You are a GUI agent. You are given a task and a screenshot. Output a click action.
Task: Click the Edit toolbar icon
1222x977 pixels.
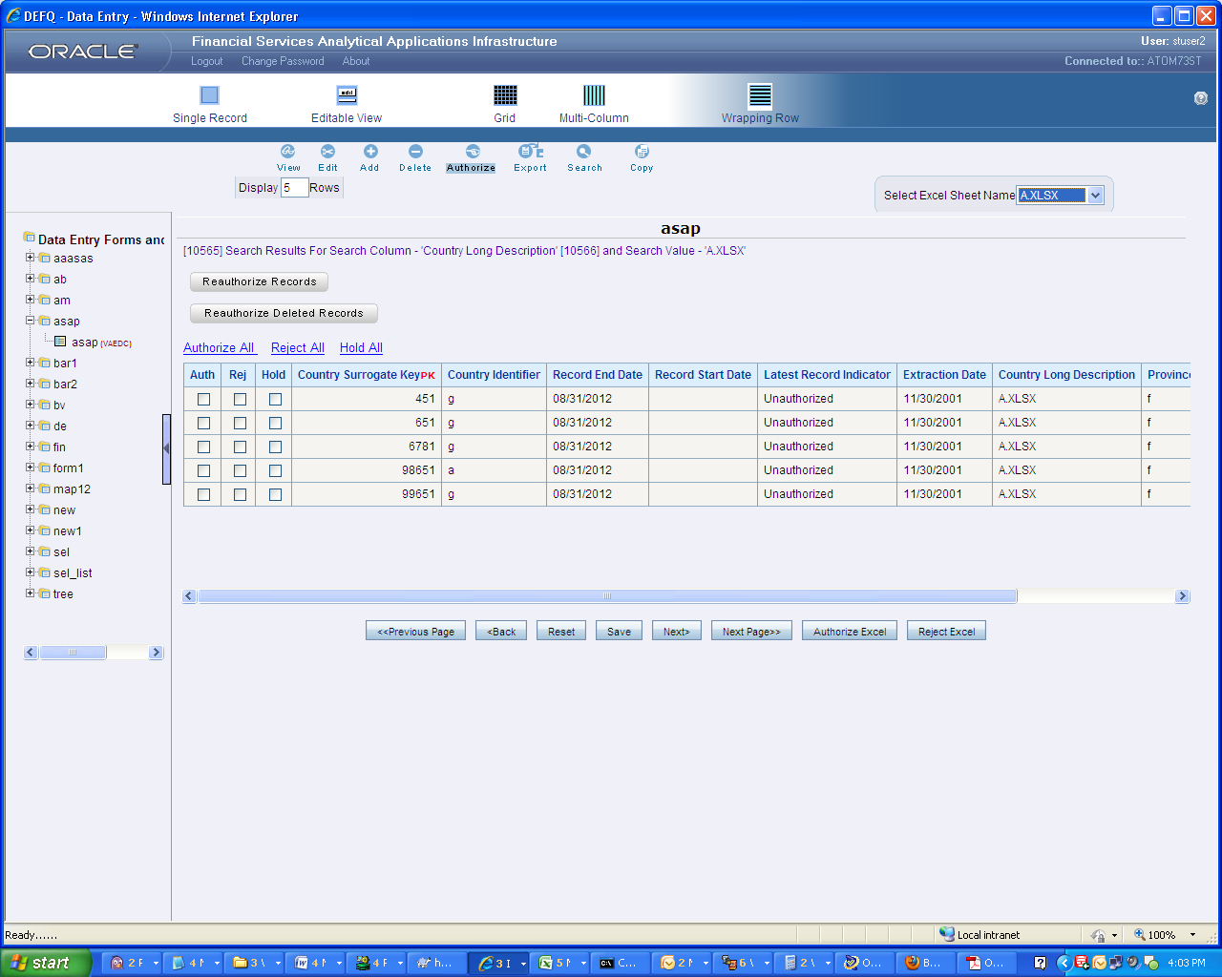tap(327, 156)
